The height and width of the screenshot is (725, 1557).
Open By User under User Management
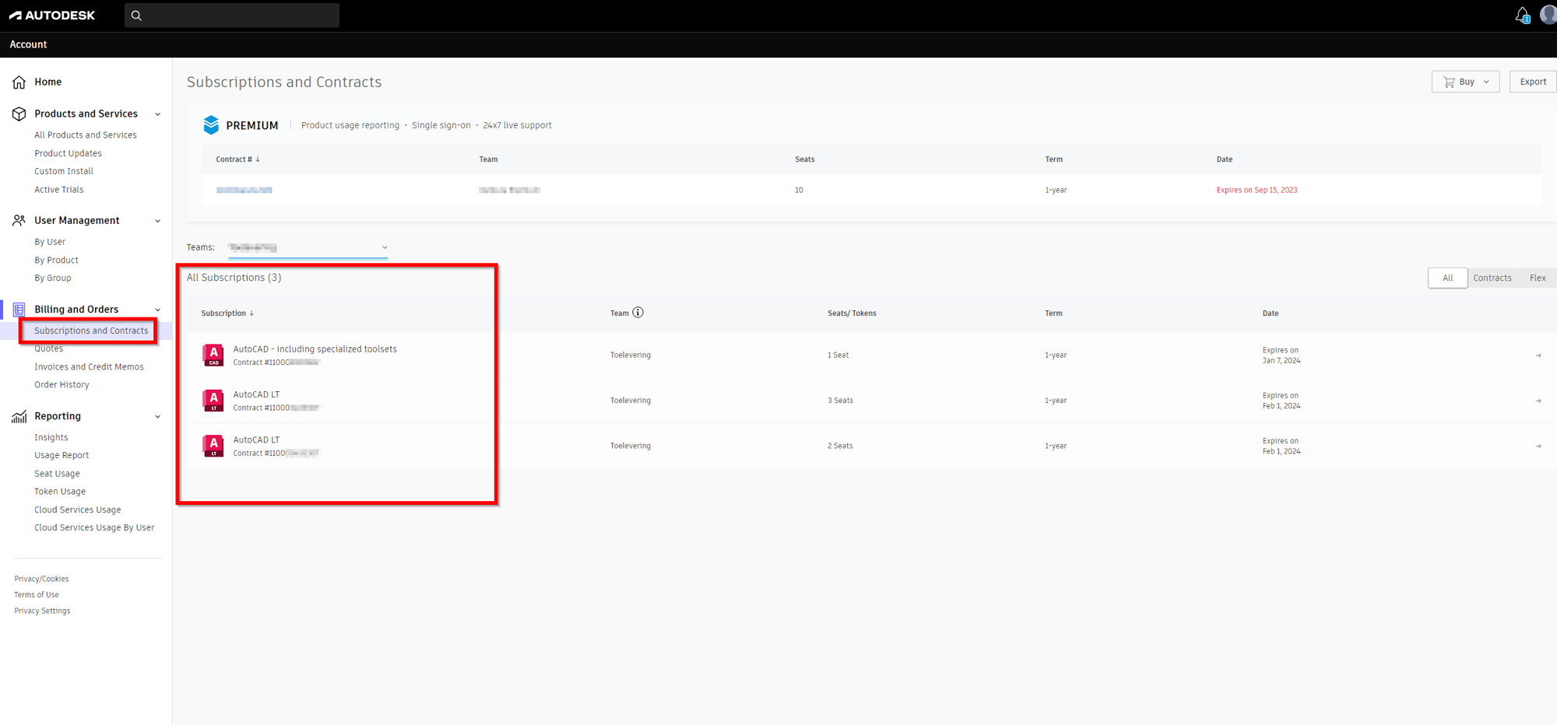pos(50,242)
